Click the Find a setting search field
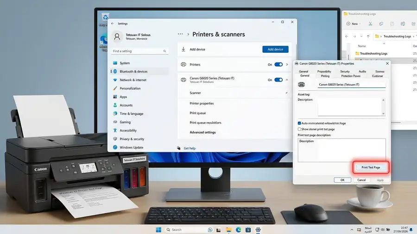This screenshot has height=234, width=417. tap(139, 51)
